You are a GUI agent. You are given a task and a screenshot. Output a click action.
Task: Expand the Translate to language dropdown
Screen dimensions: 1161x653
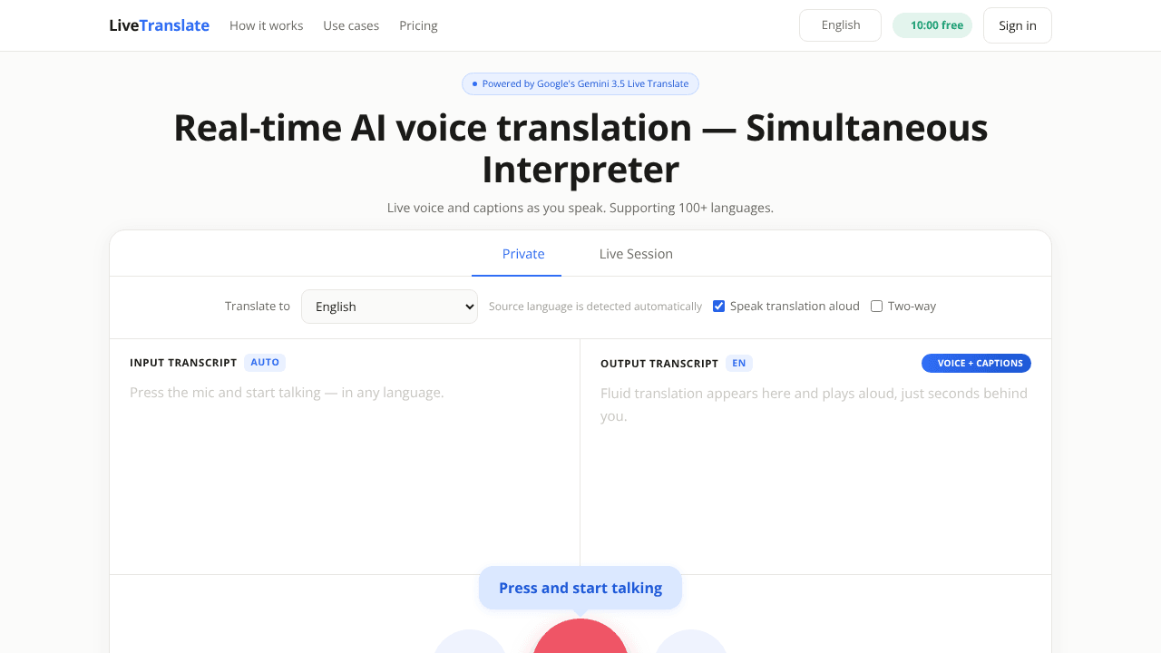(x=389, y=307)
